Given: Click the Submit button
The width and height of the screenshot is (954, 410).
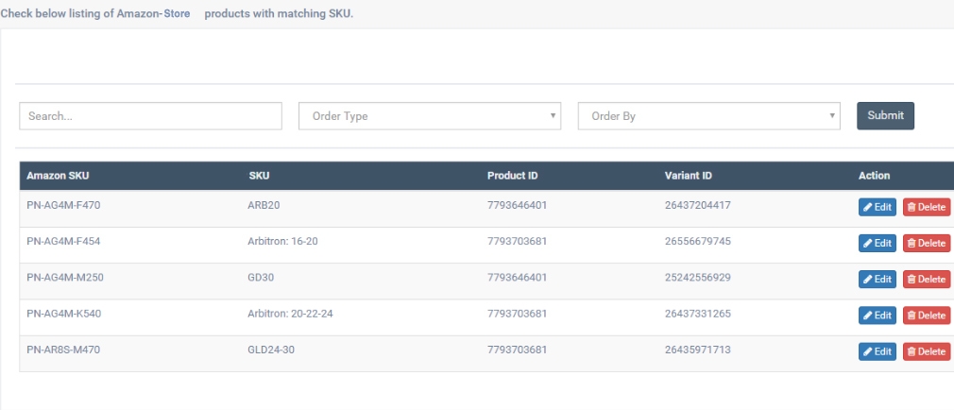Looking at the screenshot, I should [x=885, y=115].
